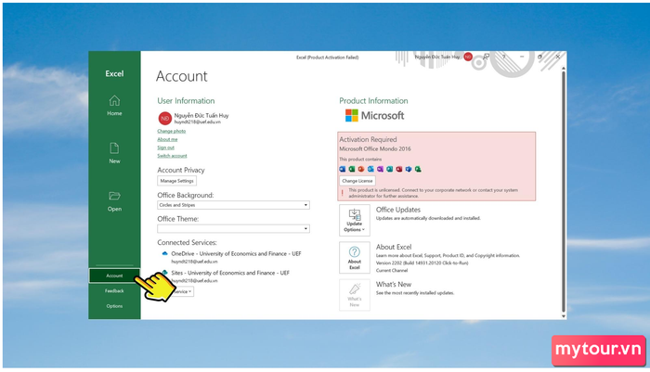Click the Outlook icon in product contents
This screenshot has height=372, width=650.
370,169
